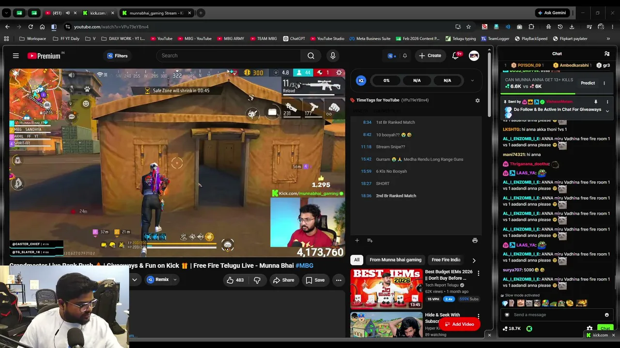Open more actions menu beside Save
This screenshot has height=348, width=620.
pyautogui.click(x=339, y=280)
